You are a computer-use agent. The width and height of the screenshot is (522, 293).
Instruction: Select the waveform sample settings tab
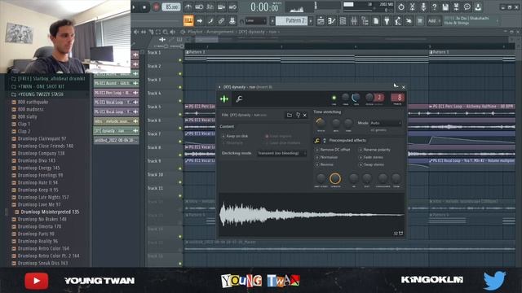[224, 98]
